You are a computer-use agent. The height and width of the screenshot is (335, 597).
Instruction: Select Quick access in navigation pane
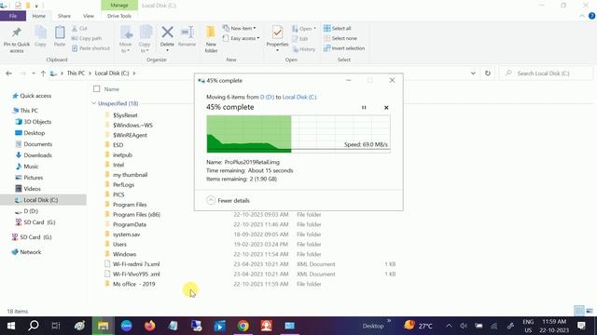(35, 96)
